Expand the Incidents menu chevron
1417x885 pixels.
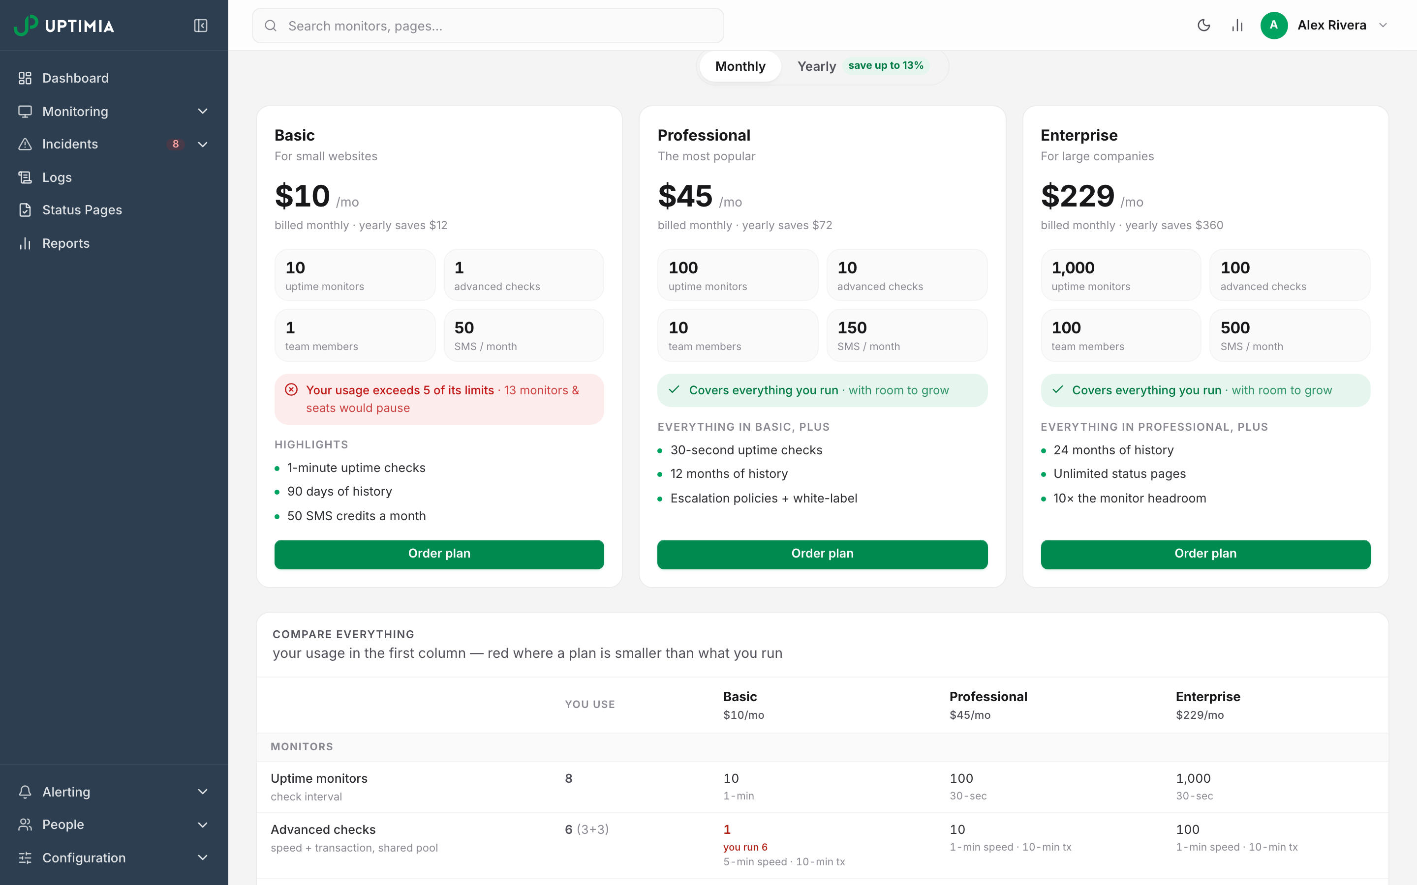click(203, 144)
